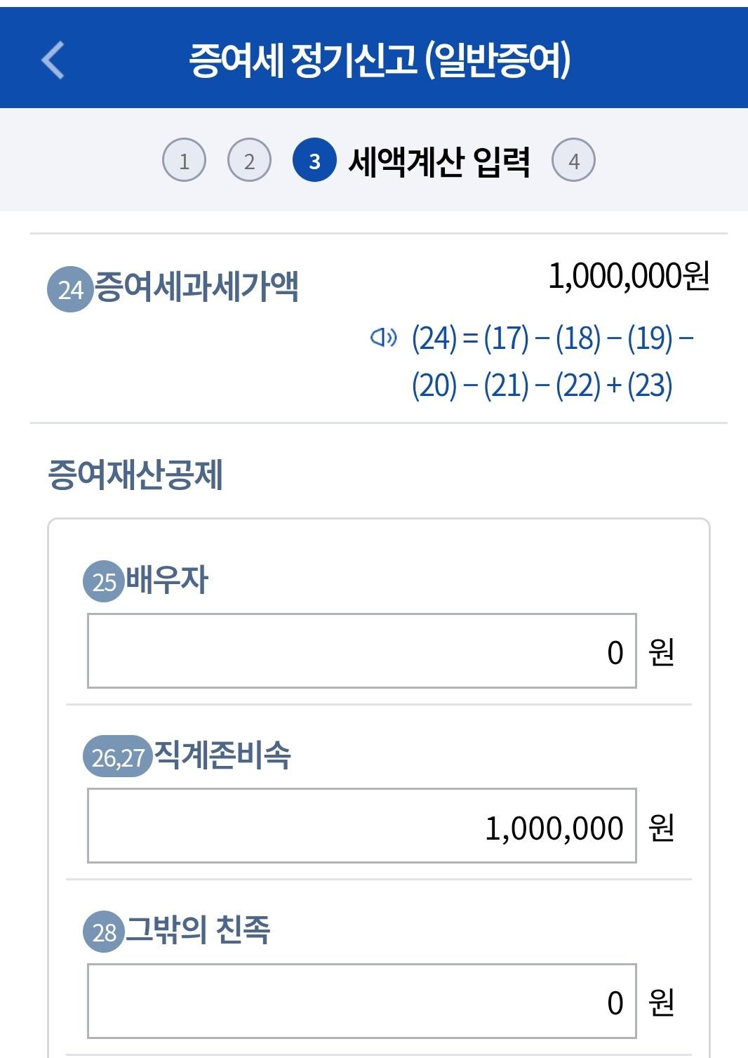This screenshot has width=748, height=1058.
Task: Tap the audio speaker icon beside the formula
Action: click(x=383, y=338)
